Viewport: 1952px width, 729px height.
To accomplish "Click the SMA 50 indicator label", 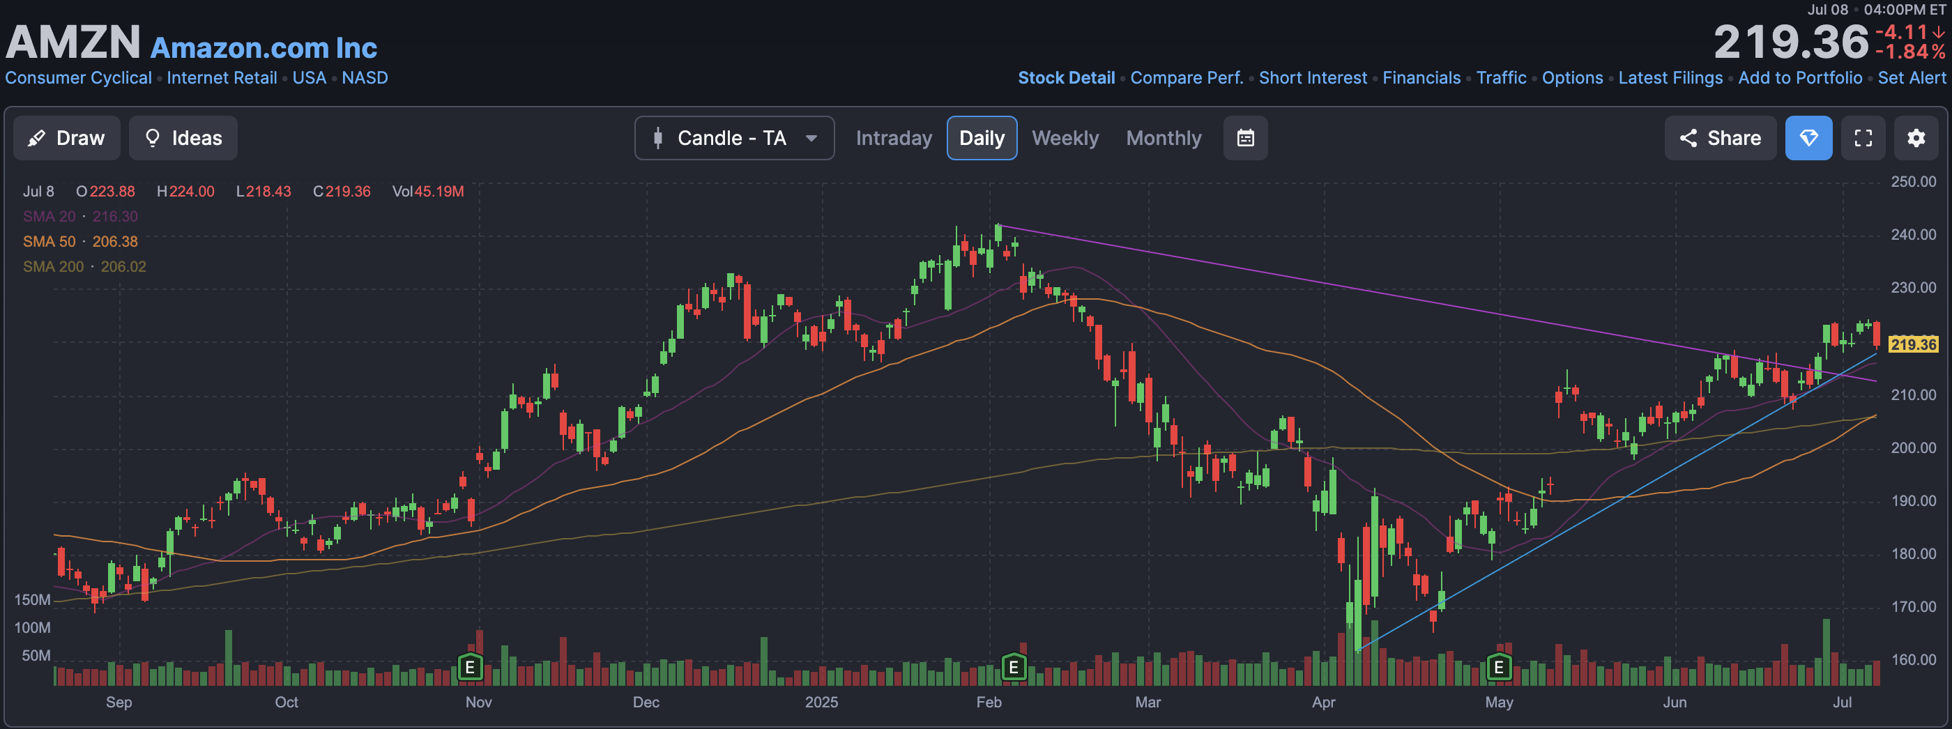I will click(49, 242).
